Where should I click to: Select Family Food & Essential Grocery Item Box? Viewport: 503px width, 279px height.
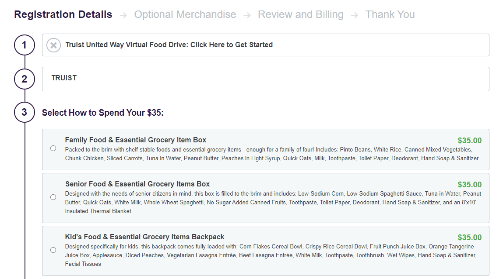pos(53,148)
